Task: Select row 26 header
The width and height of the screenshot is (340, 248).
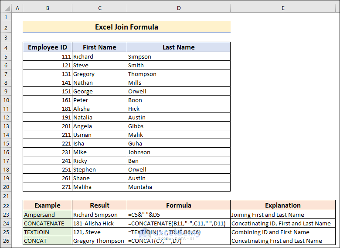Action: [x=6, y=241]
